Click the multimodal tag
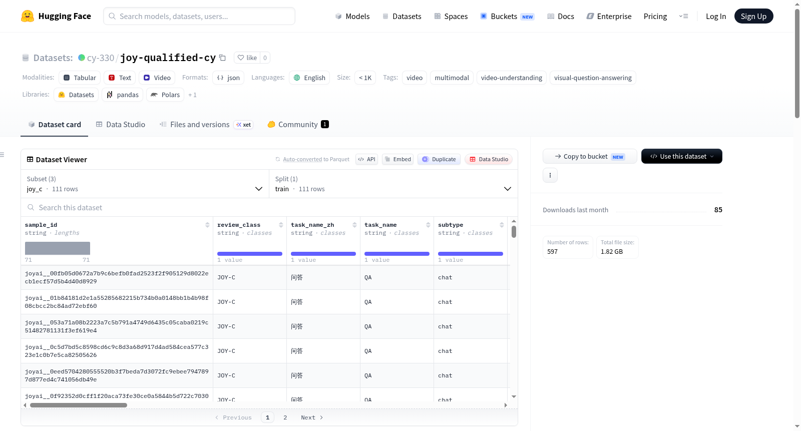The height and width of the screenshot is (431, 801). 452,78
